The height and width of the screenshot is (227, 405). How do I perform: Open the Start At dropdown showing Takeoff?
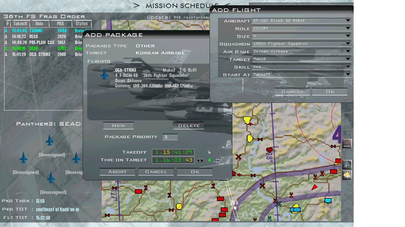click(301, 75)
